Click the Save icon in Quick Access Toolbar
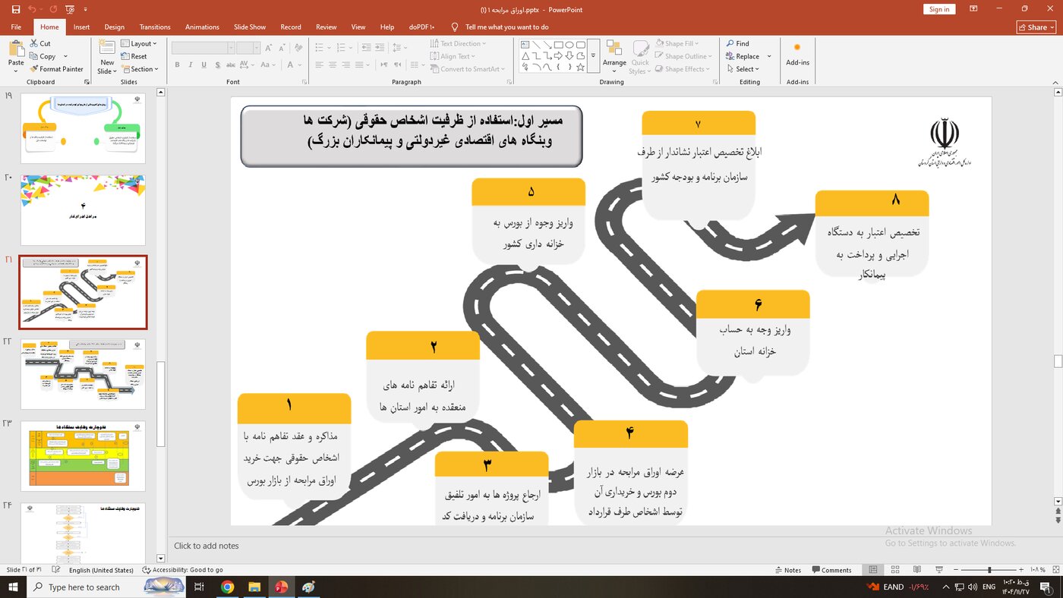Viewport: 1063px width, 598px height. (x=16, y=9)
